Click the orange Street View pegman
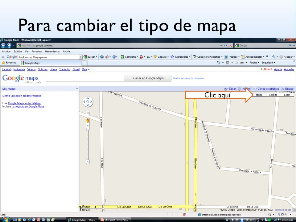The width and height of the screenshot is (296, 222). pos(88,121)
